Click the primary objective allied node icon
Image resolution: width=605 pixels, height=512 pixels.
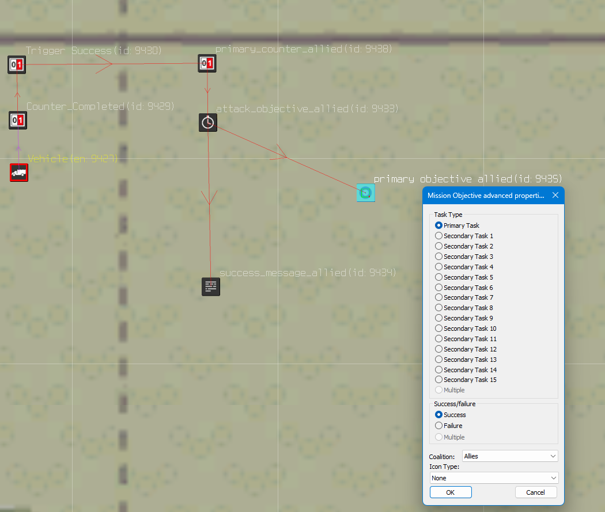tap(365, 193)
